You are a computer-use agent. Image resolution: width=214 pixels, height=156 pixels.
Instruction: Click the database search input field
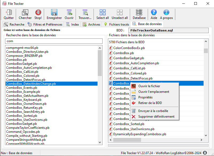[54, 41]
